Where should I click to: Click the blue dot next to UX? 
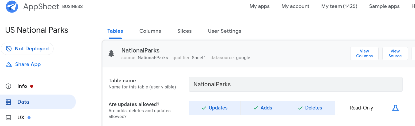tap(29, 117)
